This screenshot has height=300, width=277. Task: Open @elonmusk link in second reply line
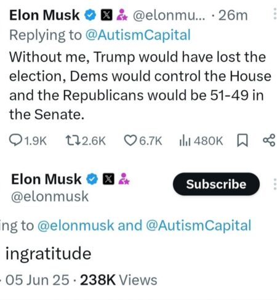click(76, 225)
